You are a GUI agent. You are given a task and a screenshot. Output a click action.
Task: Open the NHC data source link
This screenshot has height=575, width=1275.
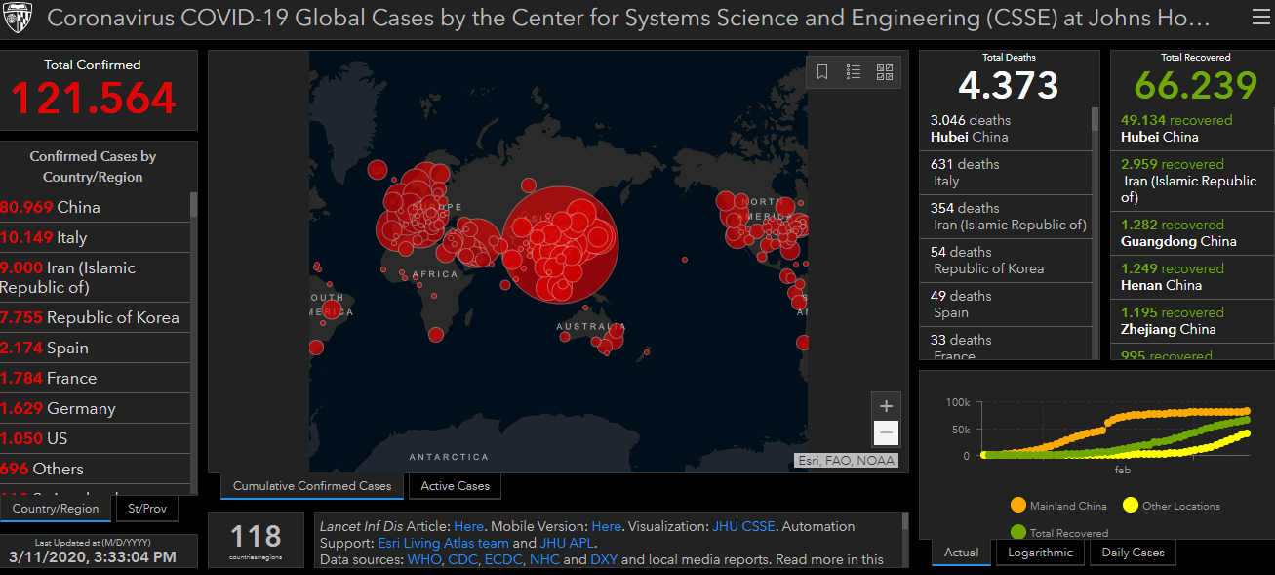point(546,559)
